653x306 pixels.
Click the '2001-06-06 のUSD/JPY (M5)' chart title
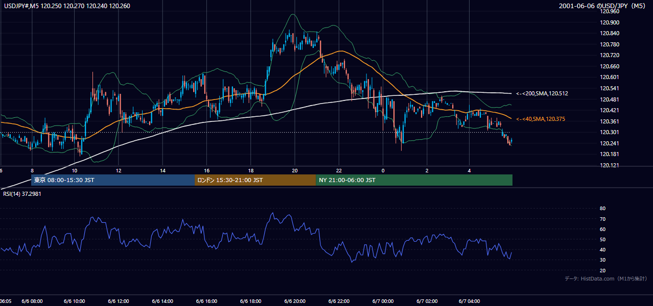click(602, 6)
